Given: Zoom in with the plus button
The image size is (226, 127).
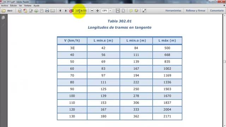Looking at the screenshot, I should [x=97, y=11].
